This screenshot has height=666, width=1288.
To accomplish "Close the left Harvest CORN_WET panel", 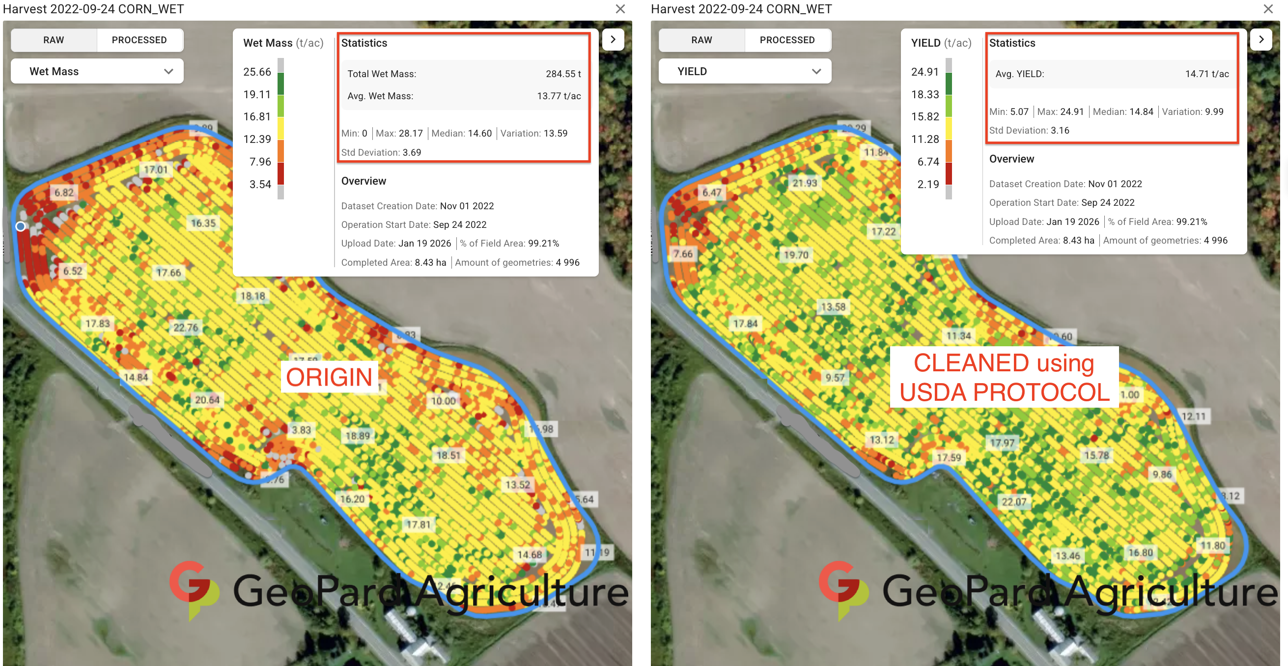I will 620,9.
